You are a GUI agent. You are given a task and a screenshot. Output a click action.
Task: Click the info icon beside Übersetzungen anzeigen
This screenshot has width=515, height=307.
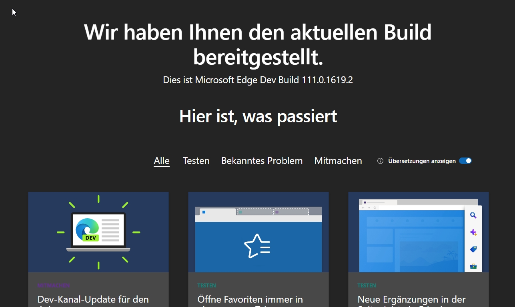tap(381, 161)
